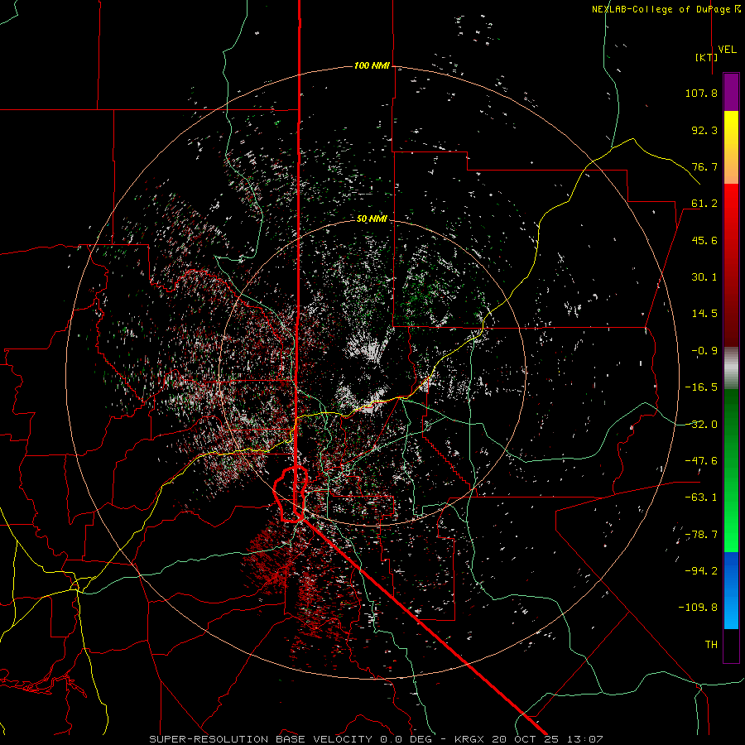Click the Super-Resolution Base Velocity KRGX caption

pyautogui.click(x=376, y=739)
